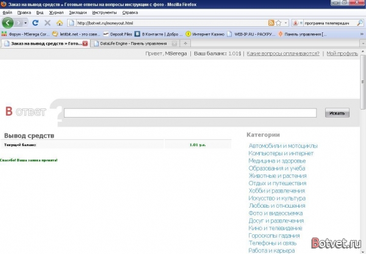This screenshot has width=366, height=254.
Task: Open the Форум - MSerega bookmark
Action: (26, 34)
